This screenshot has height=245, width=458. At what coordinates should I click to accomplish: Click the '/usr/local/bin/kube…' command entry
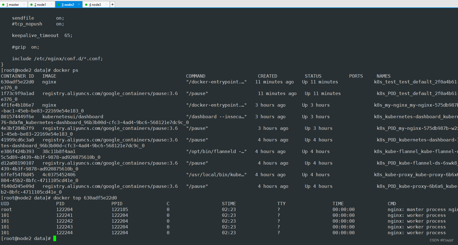click(216, 175)
